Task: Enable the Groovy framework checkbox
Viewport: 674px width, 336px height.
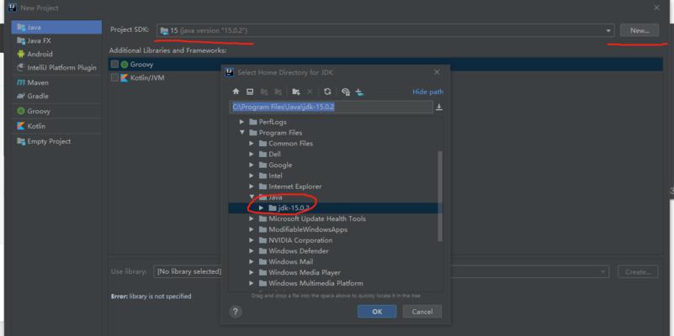Action: click(x=114, y=65)
